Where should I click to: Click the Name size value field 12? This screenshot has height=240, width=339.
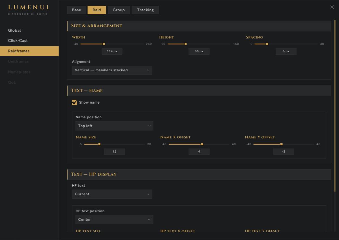click(114, 152)
